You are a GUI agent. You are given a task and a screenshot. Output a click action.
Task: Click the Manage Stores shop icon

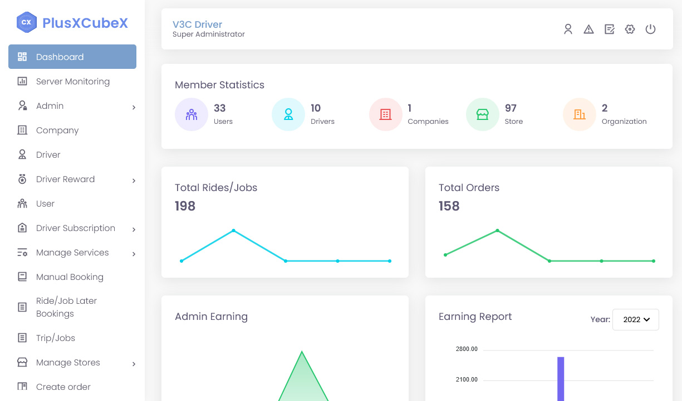point(22,362)
